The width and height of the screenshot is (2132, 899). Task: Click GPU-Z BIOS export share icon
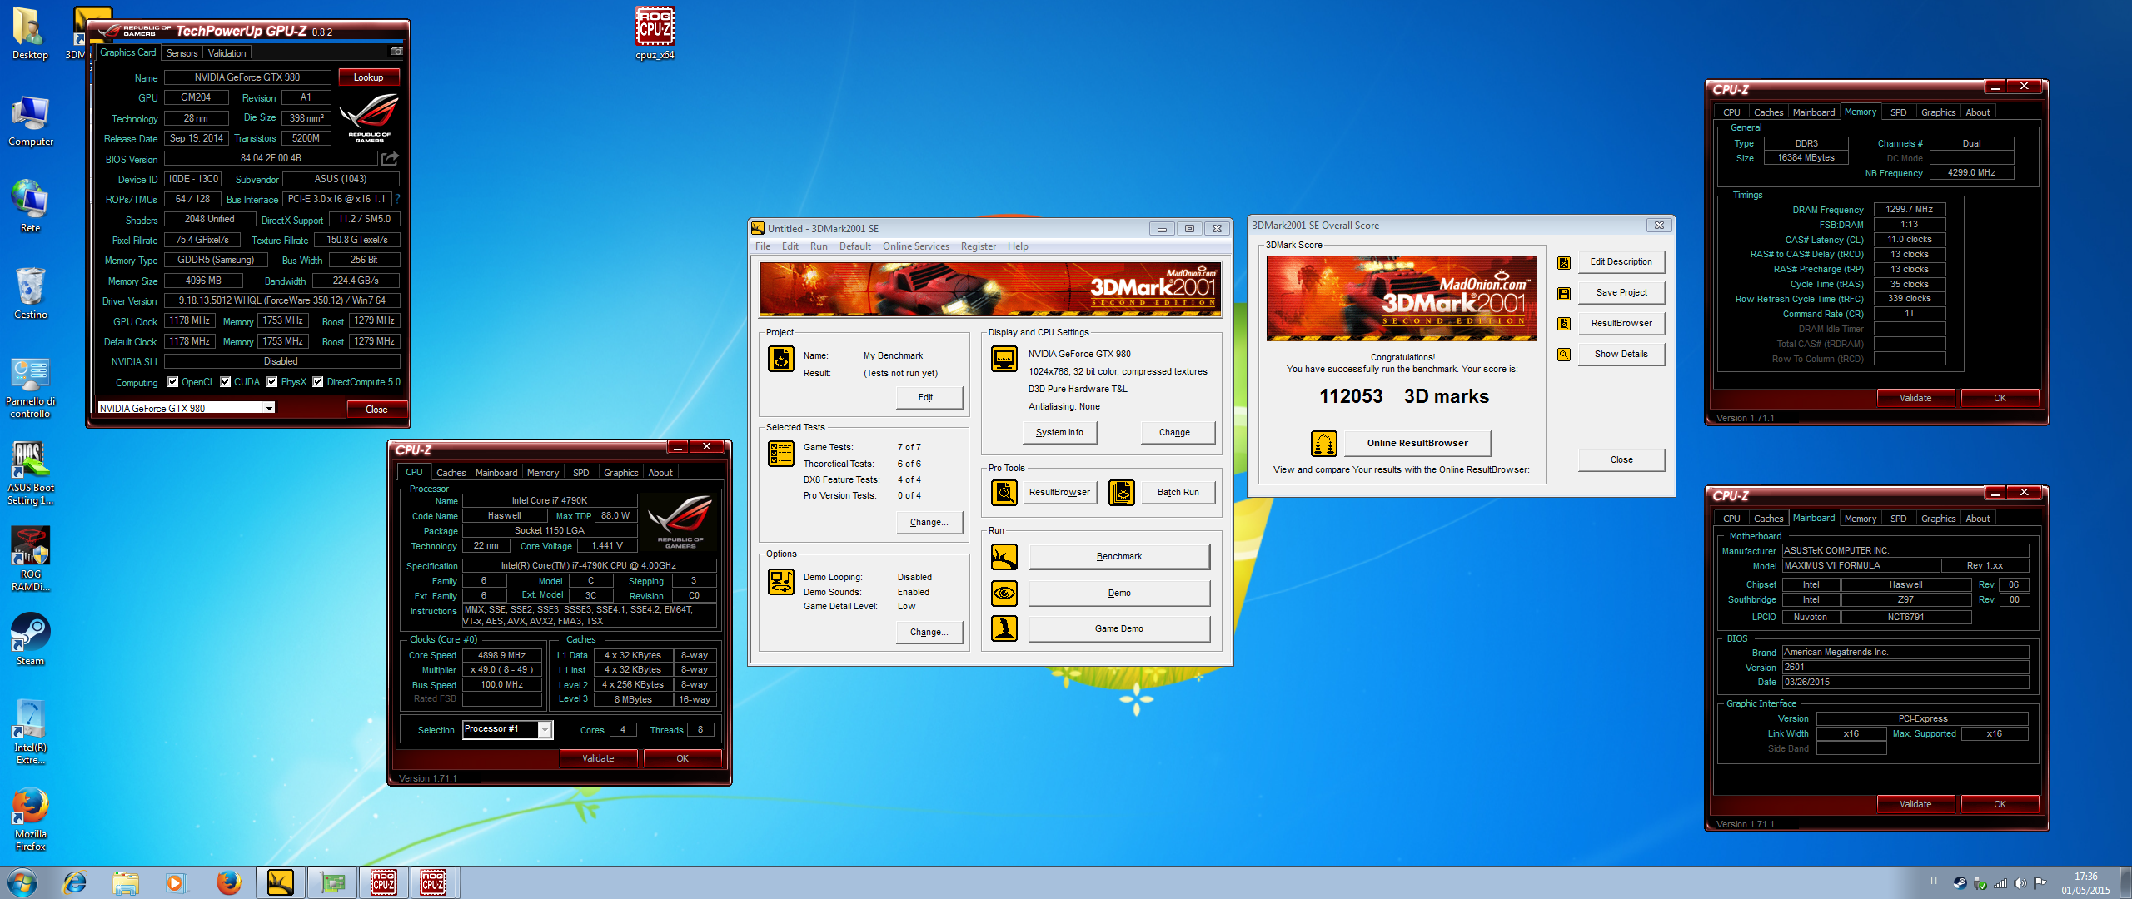(x=390, y=158)
